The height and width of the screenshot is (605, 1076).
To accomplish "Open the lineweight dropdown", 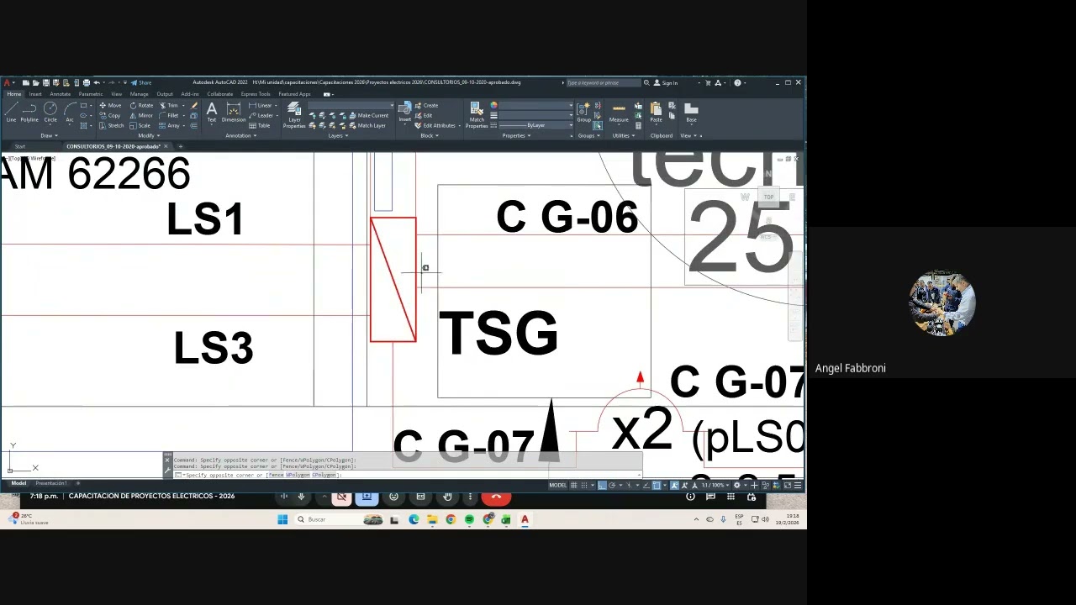I will coord(536,115).
